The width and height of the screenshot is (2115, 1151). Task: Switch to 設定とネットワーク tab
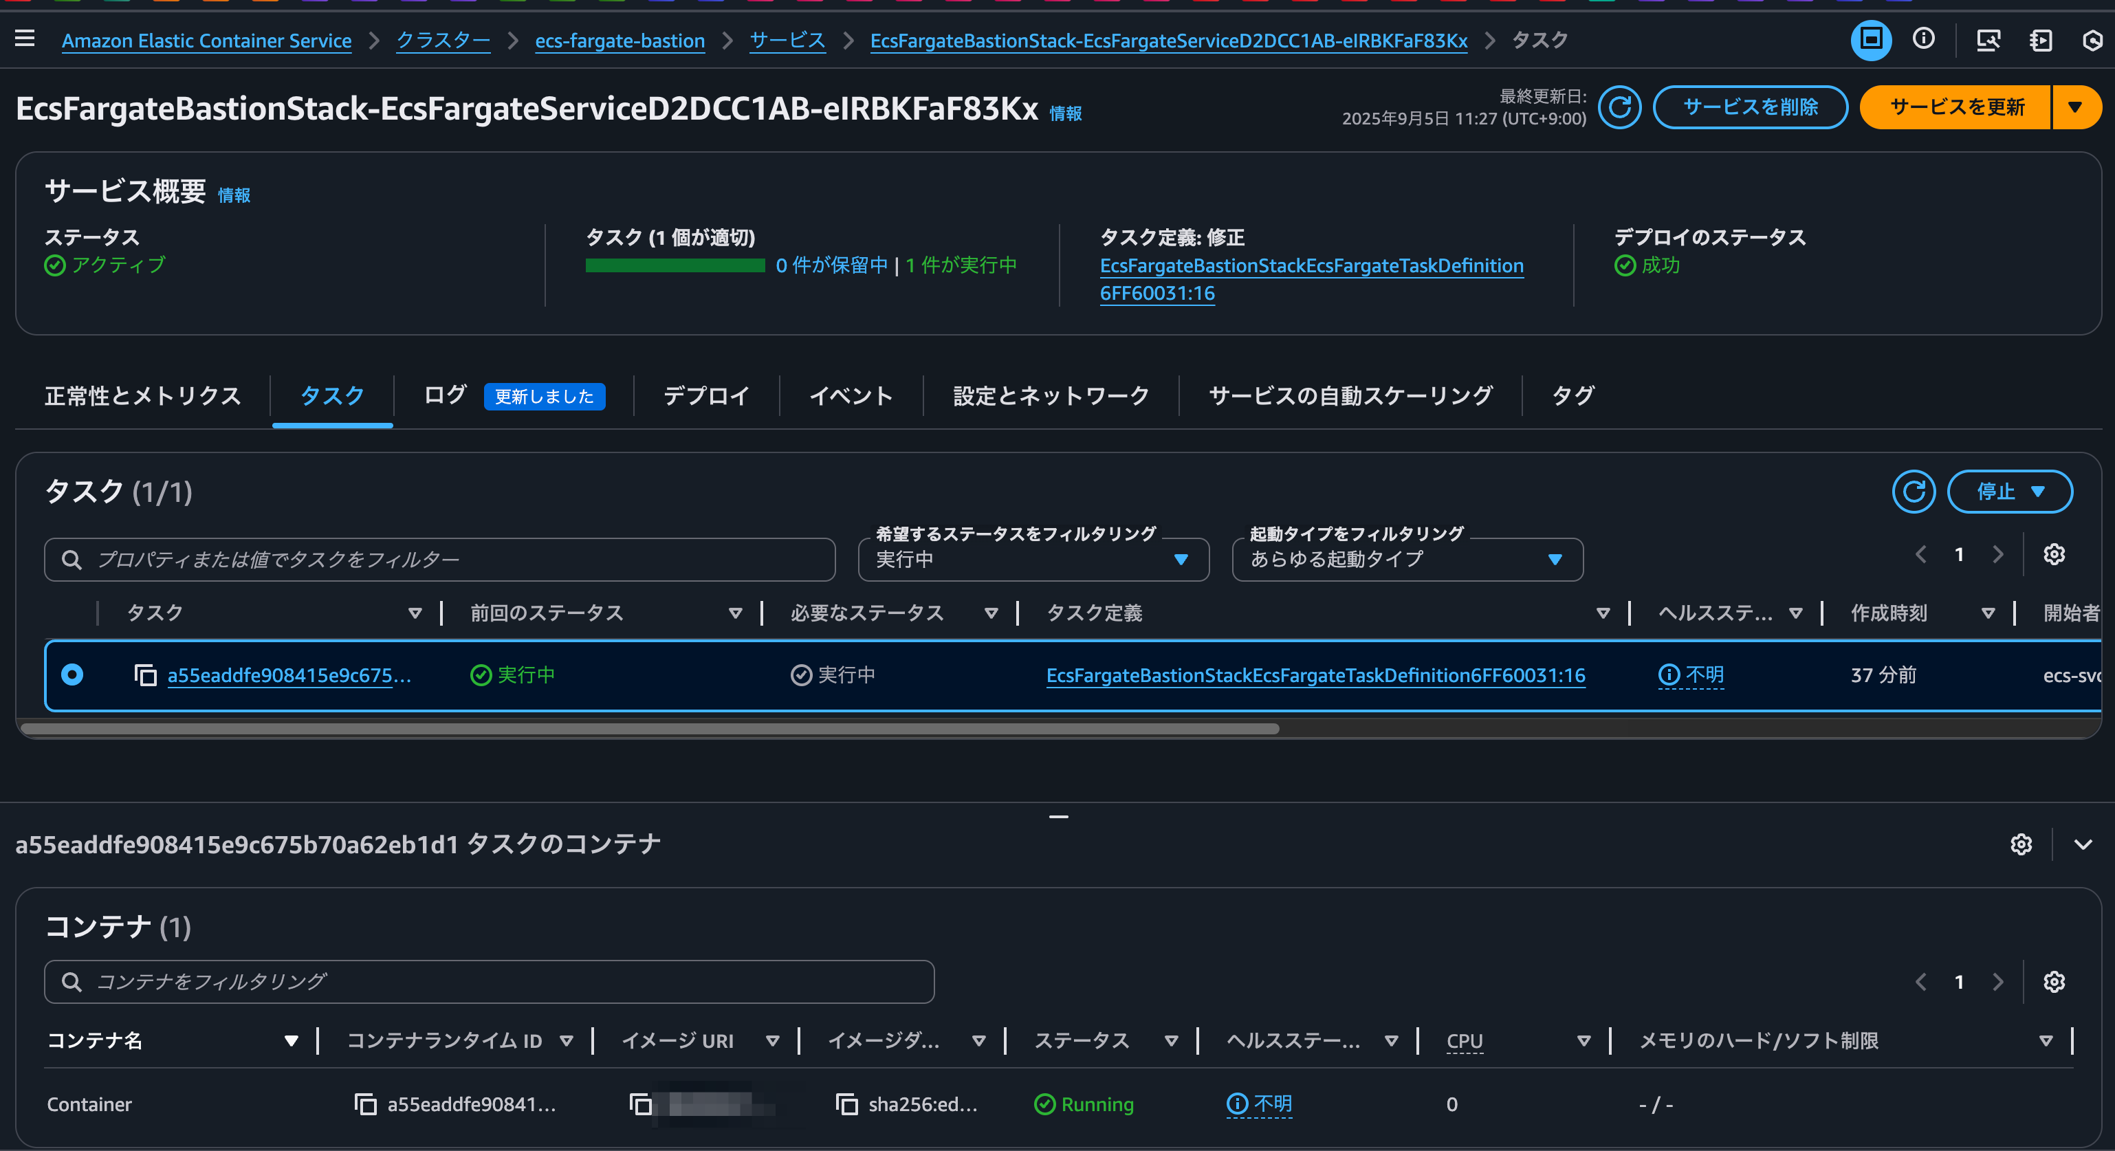[1051, 396]
